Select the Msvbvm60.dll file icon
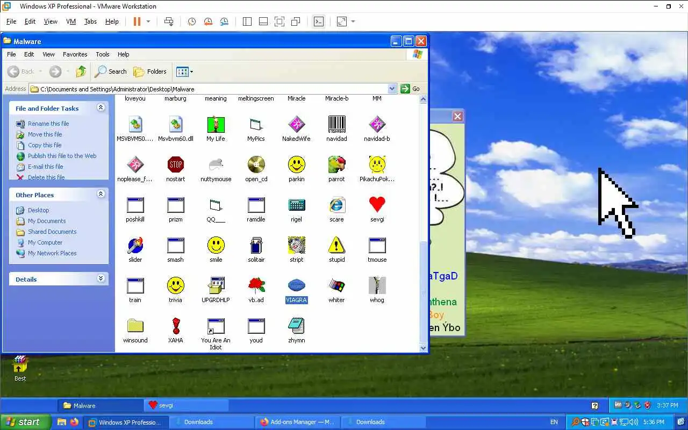The width and height of the screenshot is (688, 430). [x=175, y=124]
